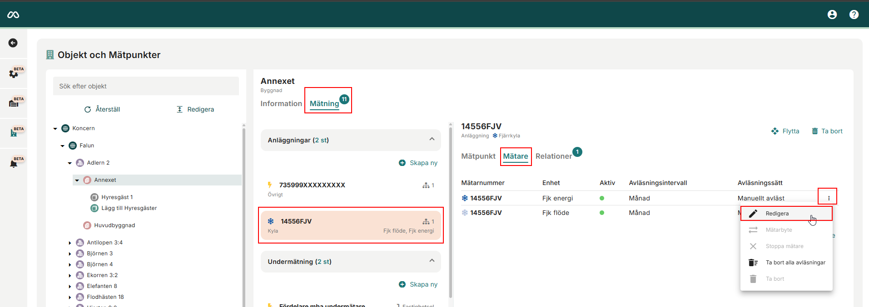The height and width of the screenshot is (307, 869).
Task: Click the Ta bort trash button for 14556FJV
Action: tap(827, 131)
